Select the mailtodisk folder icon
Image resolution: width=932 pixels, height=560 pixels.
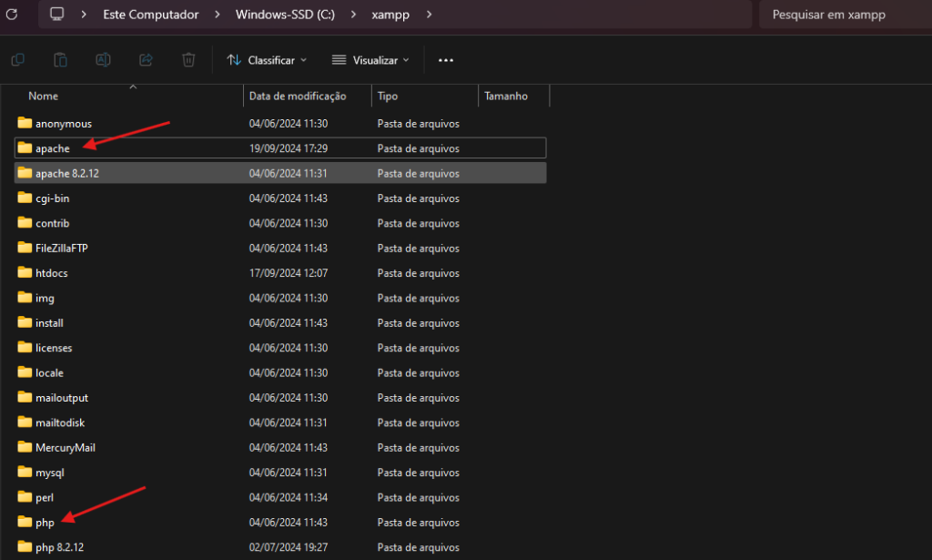[x=25, y=423]
